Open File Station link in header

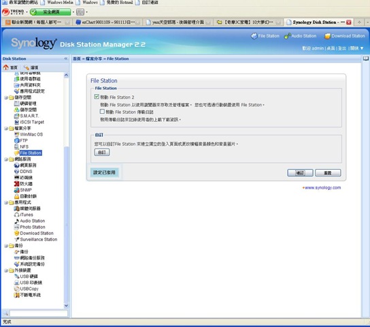point(265,36)
